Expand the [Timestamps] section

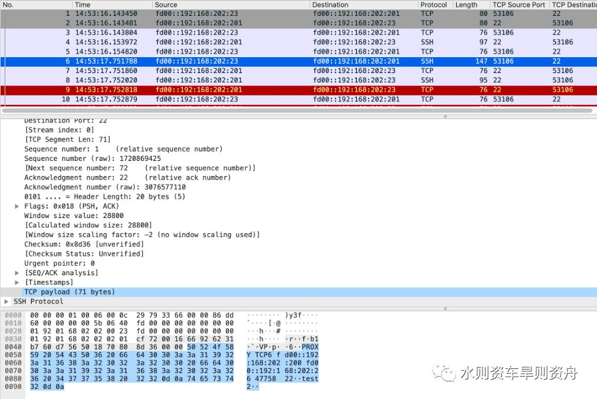(17, 282)
